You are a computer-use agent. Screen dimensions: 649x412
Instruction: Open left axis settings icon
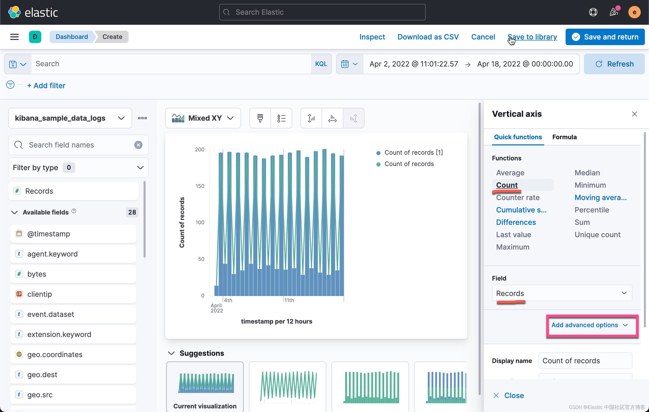[x=311, y=118]
